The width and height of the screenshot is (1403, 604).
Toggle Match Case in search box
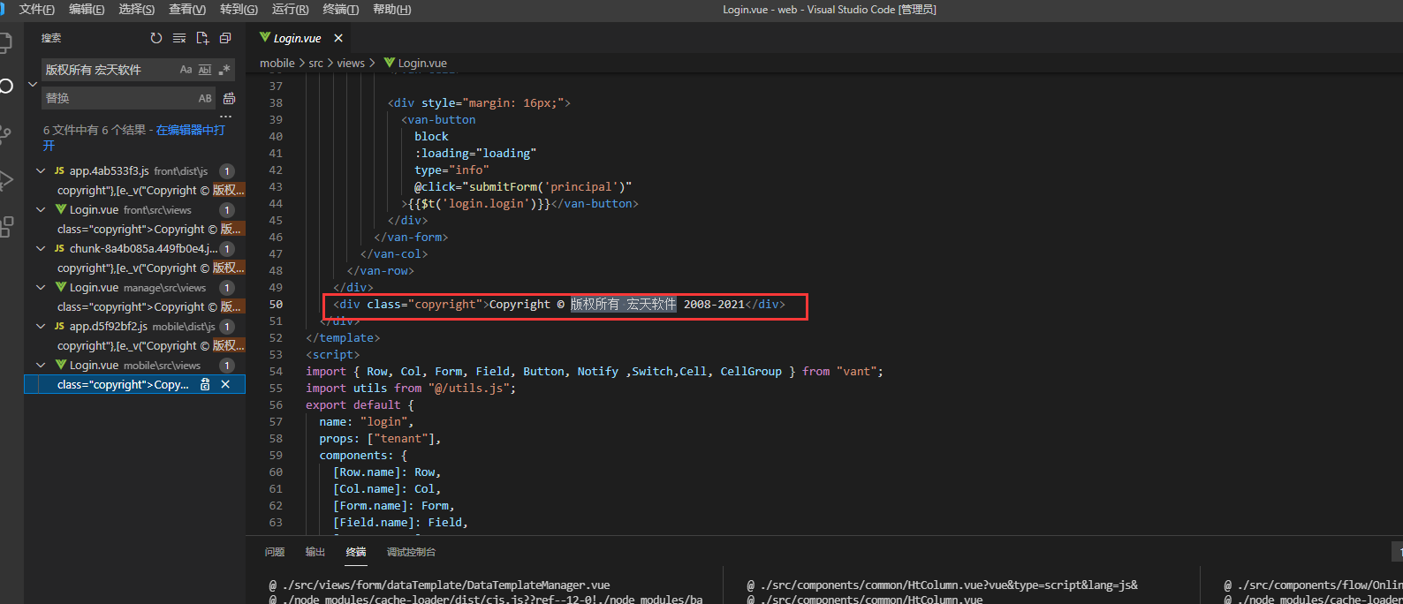tap(186, 70)
